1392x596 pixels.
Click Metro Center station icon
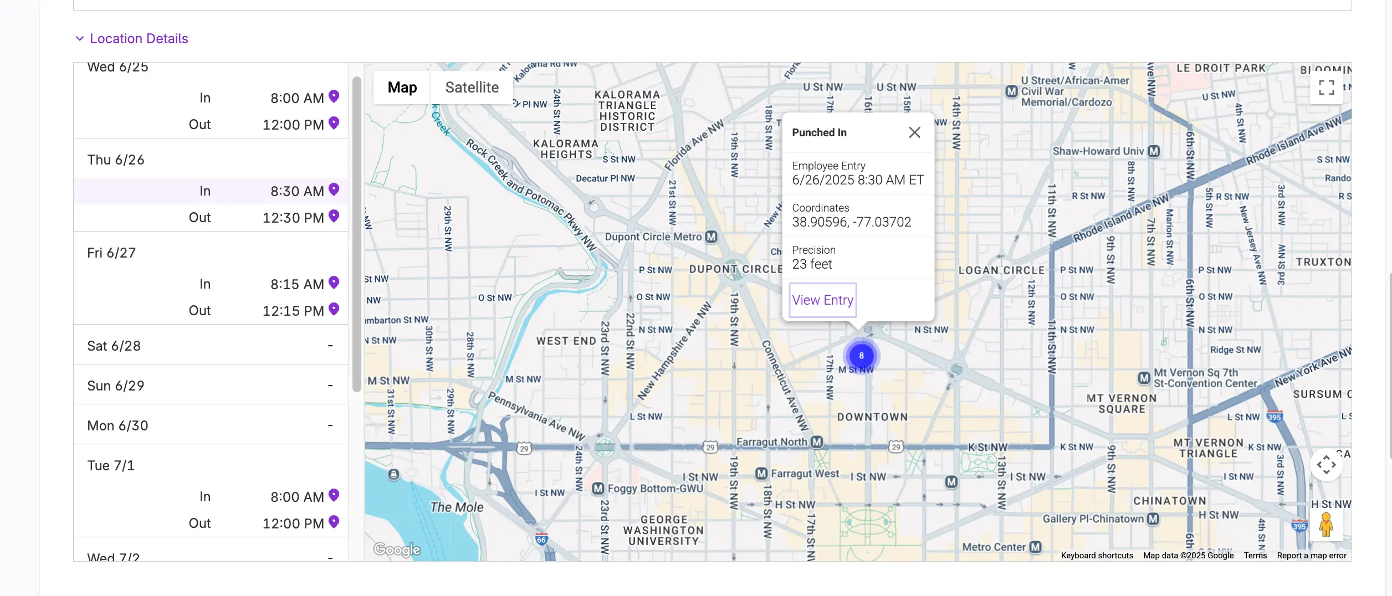1035,547
